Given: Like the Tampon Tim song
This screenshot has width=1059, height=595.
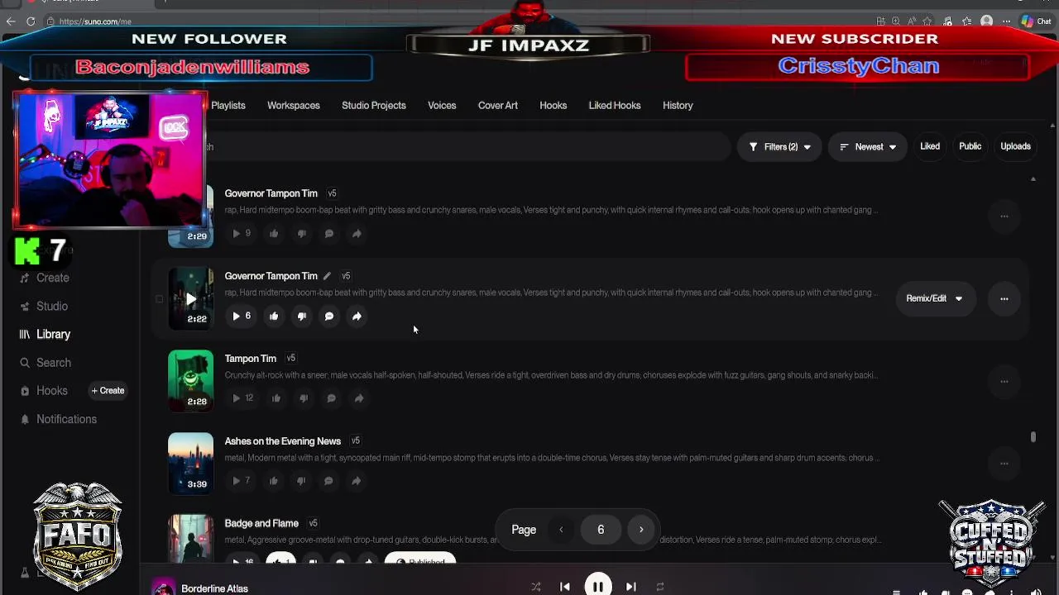Looking at the screenshot, I should coord(276,398).
